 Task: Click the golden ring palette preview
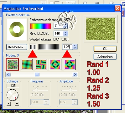(x=17, y=29)
